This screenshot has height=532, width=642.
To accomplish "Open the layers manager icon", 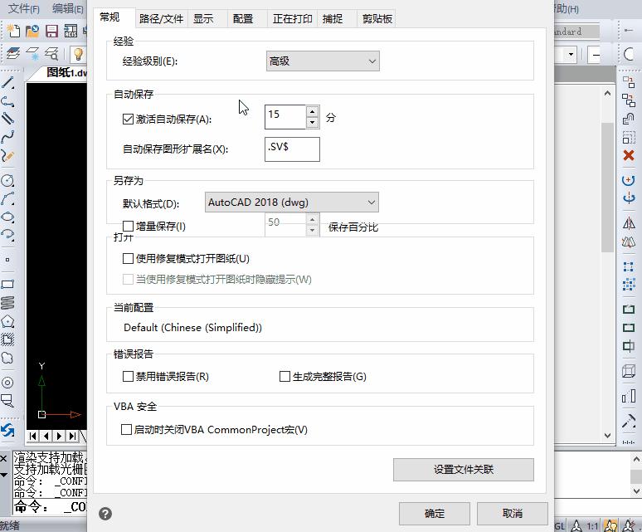I will 12,54.
